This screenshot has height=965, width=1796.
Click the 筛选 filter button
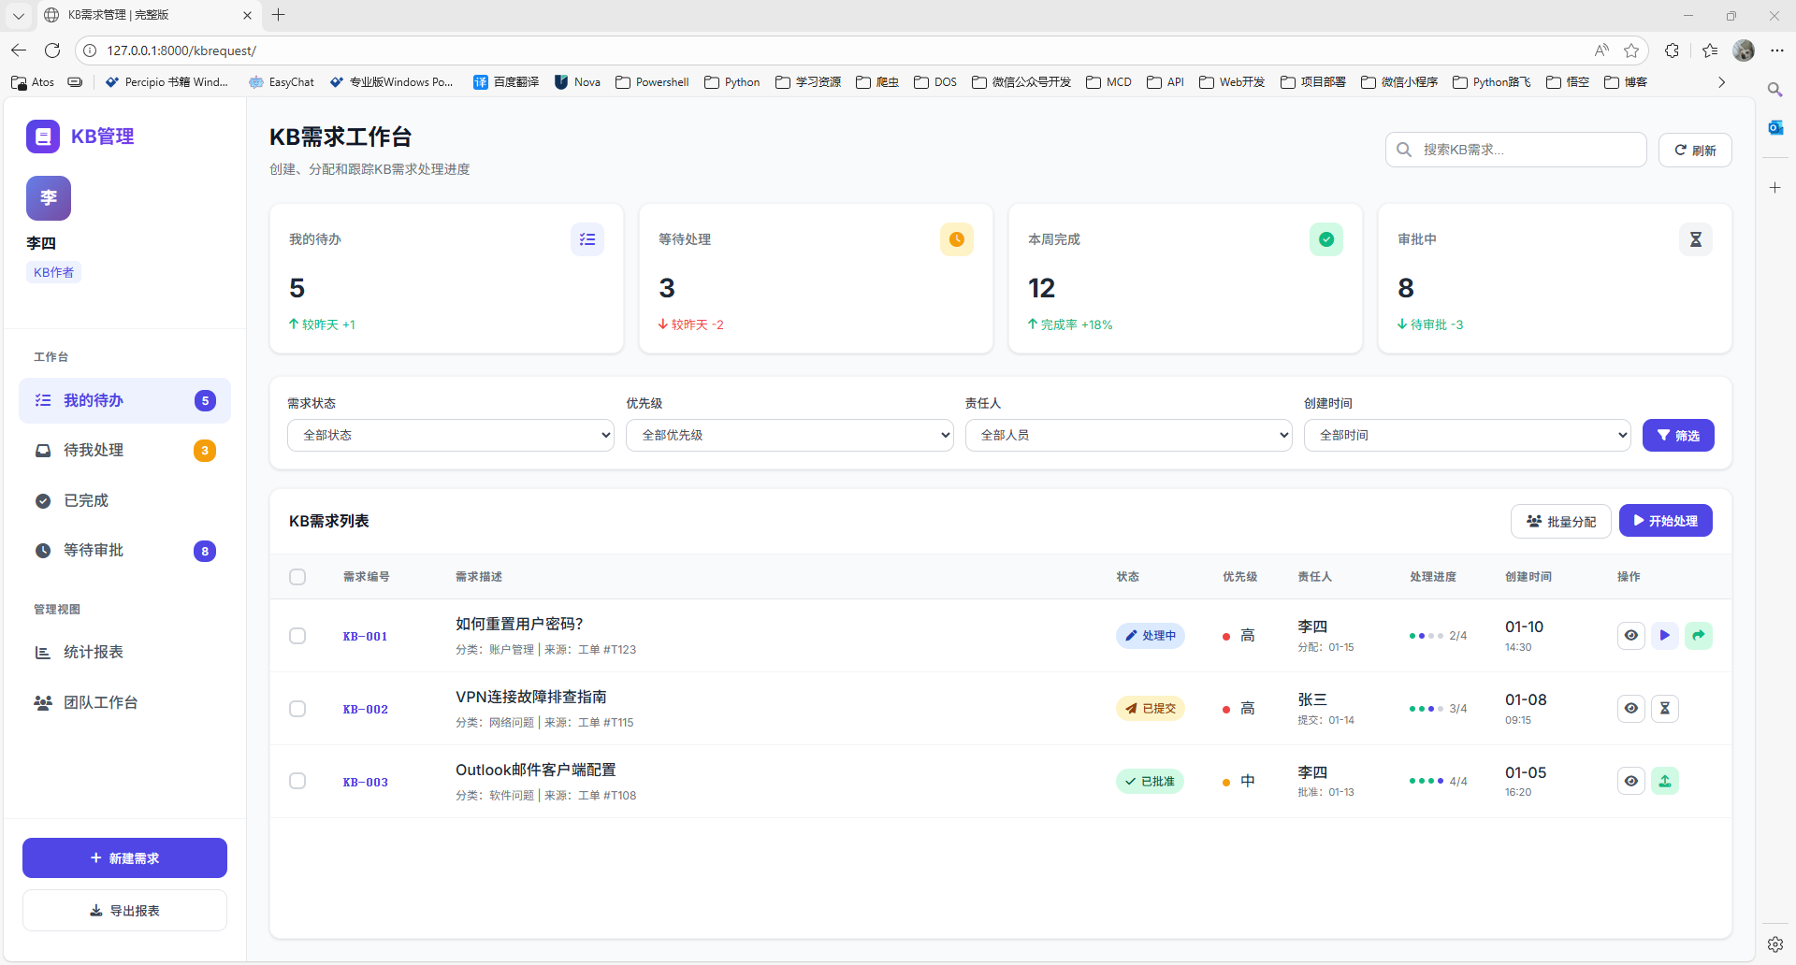[x=1678, y=436]
